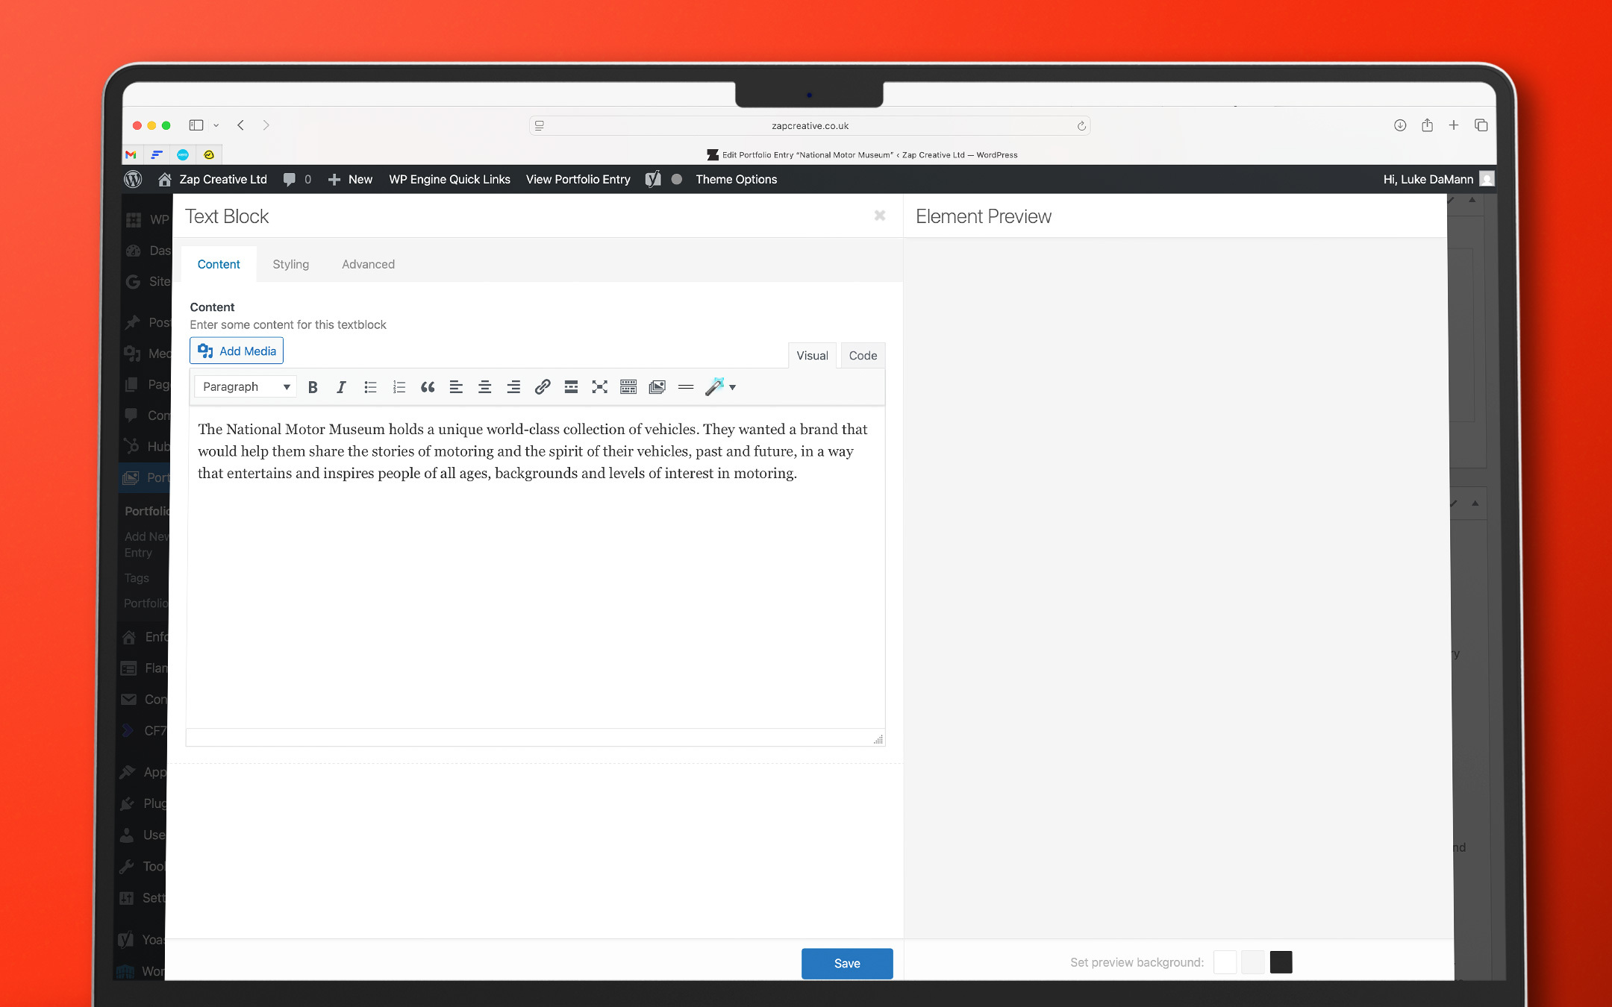Viewport: 1612px width, 1007px height.
Task: Click the Add Media button
Action: 237,351
